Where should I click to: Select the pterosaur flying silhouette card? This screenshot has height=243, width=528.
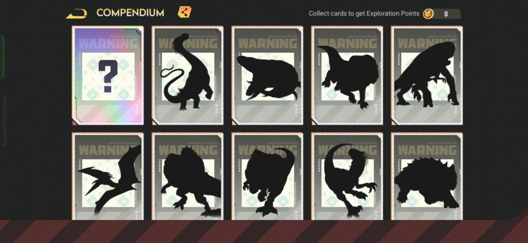point(108,176)
